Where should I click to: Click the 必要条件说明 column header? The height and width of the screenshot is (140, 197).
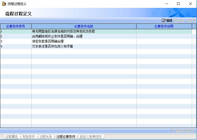164,26
